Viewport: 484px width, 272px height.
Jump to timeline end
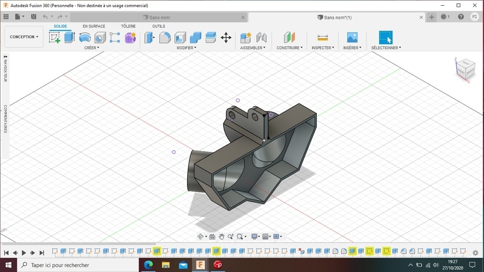tap(42, 253)
